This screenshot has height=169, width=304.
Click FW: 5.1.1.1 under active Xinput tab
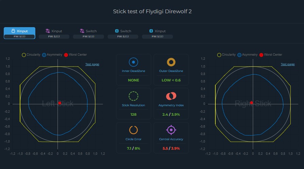(x=19, y=36)
